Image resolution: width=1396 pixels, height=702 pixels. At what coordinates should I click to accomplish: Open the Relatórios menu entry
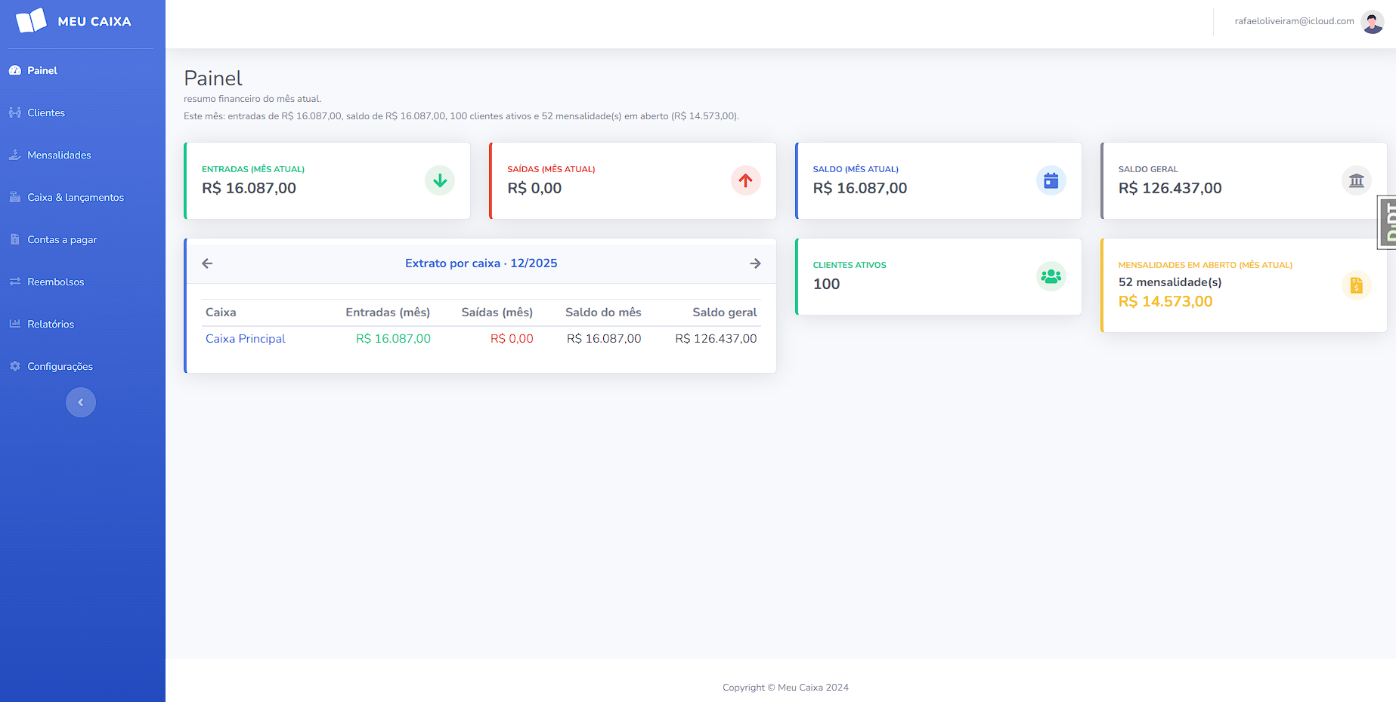click(50, 324)
